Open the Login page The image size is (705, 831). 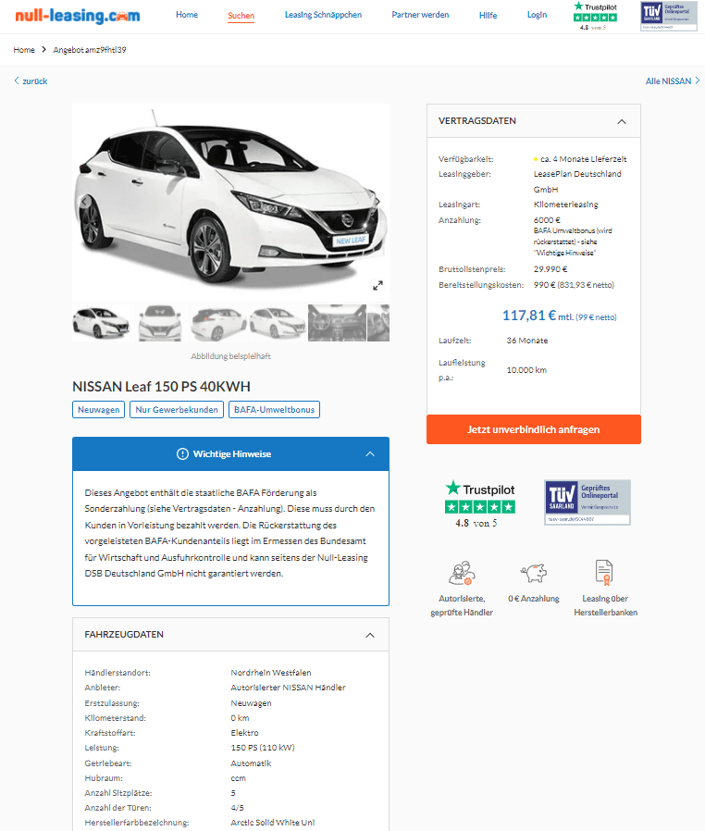[538, 15]
